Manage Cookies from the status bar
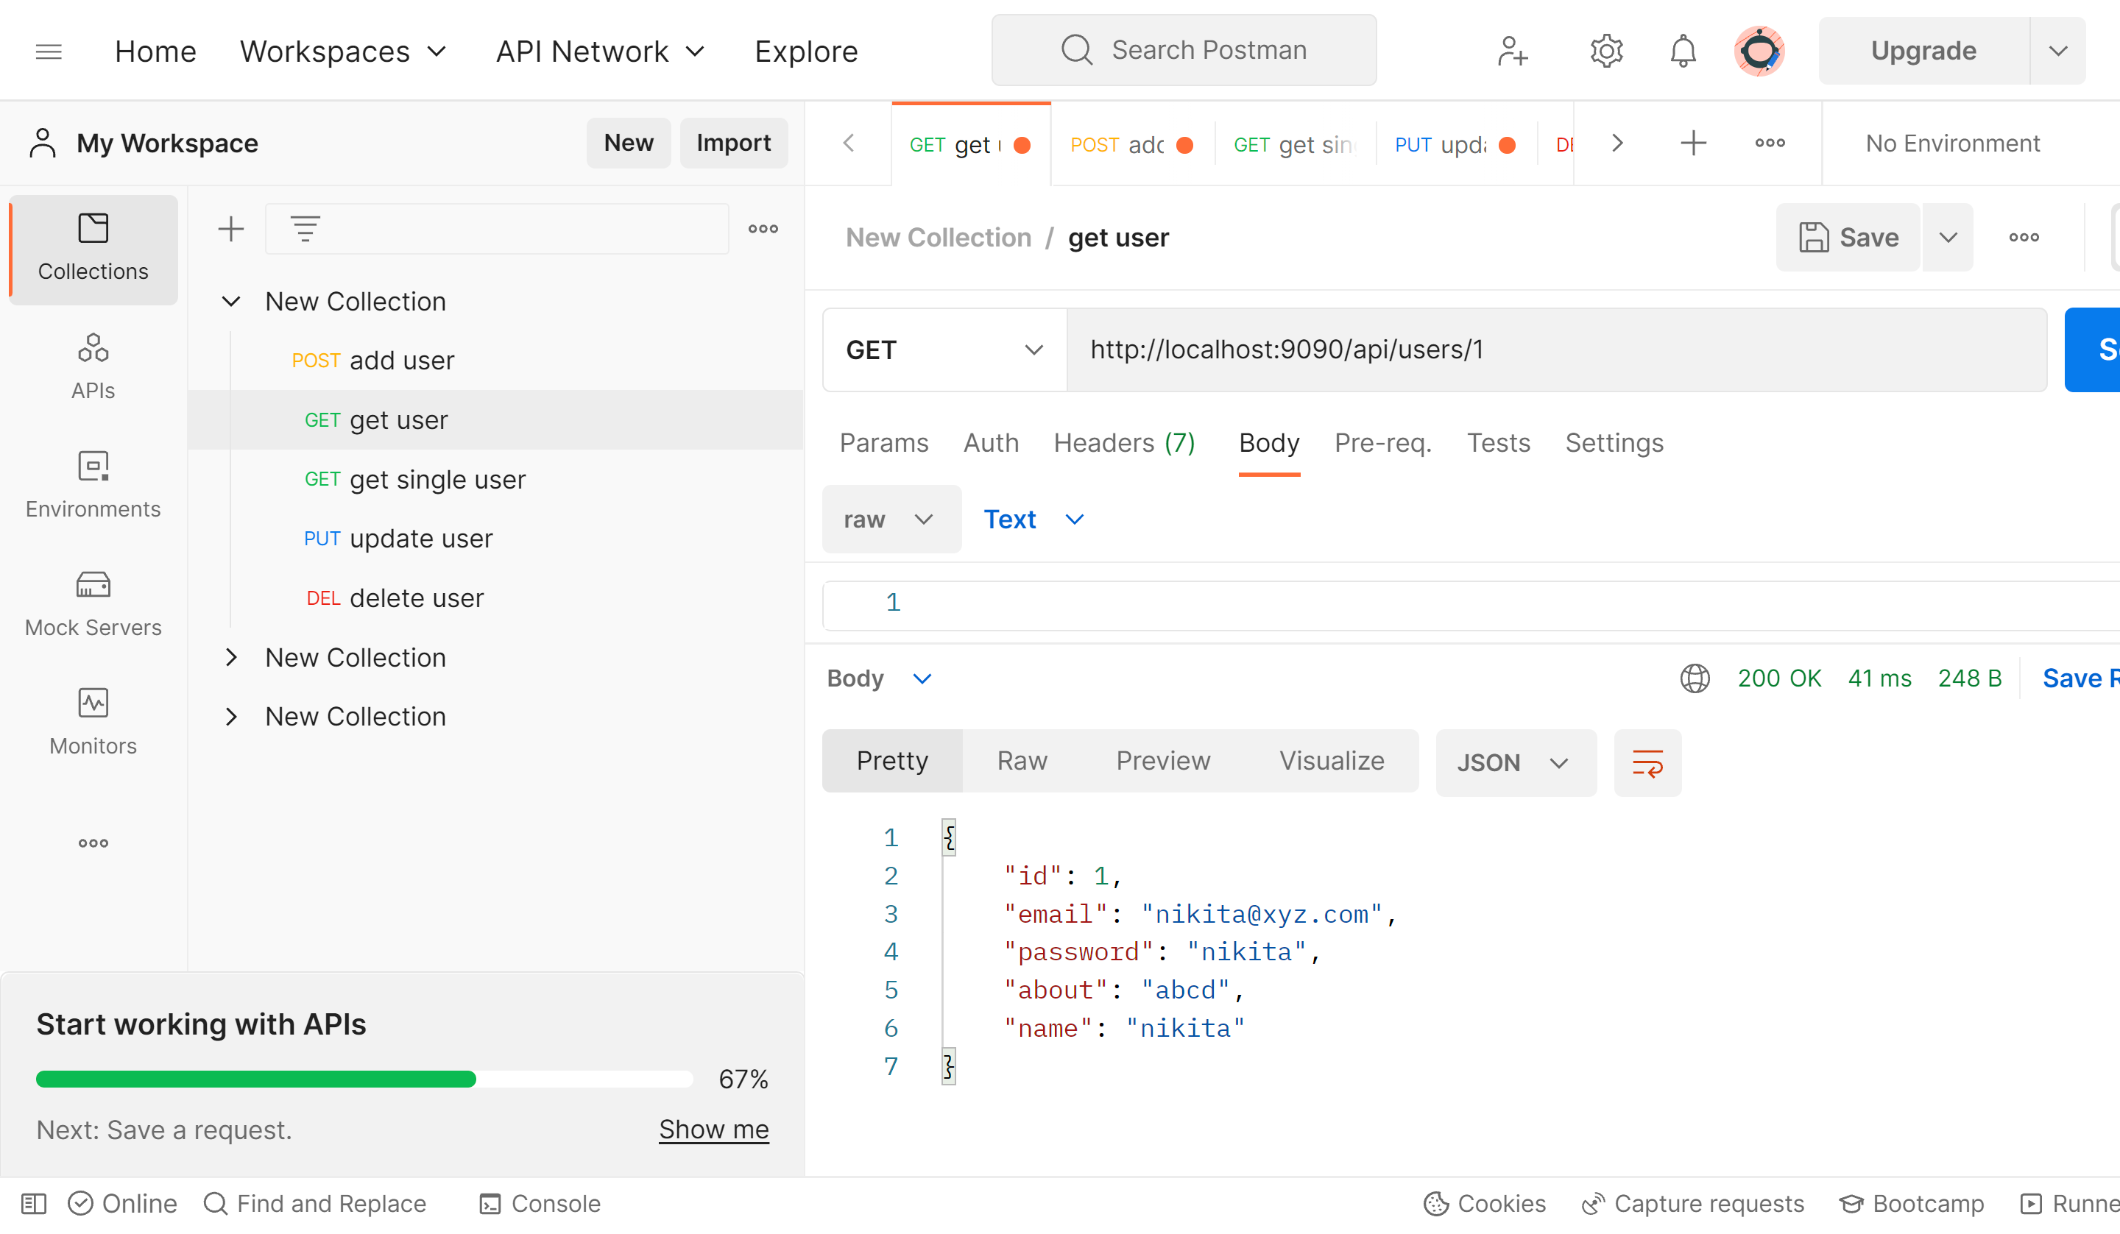The height and width of the screenshot is (1234, 2120). click(x=1484, y=1203)
